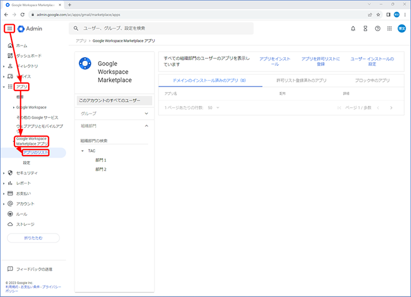Viewport: 411px width, 297px height.
Task: Collapse the TAC organization tree node
Action: (82, 151)
